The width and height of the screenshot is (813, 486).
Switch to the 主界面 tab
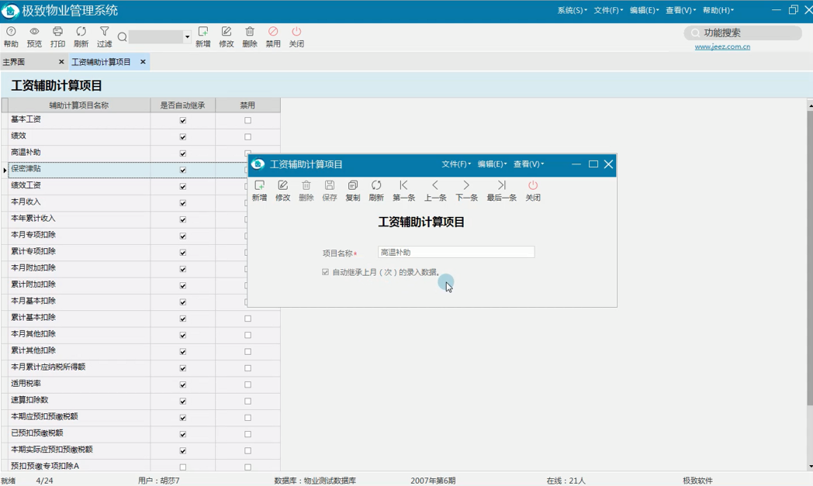pyautogui.click(x=14, y=62)
